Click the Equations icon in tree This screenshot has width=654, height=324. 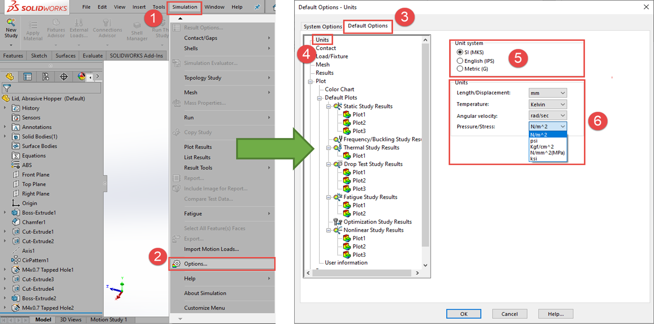point(16,156)
